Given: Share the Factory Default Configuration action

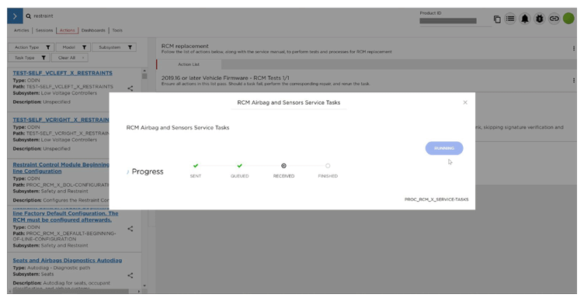Looking at the screenshot, I should pyautogui.click(x=130, y=229).
